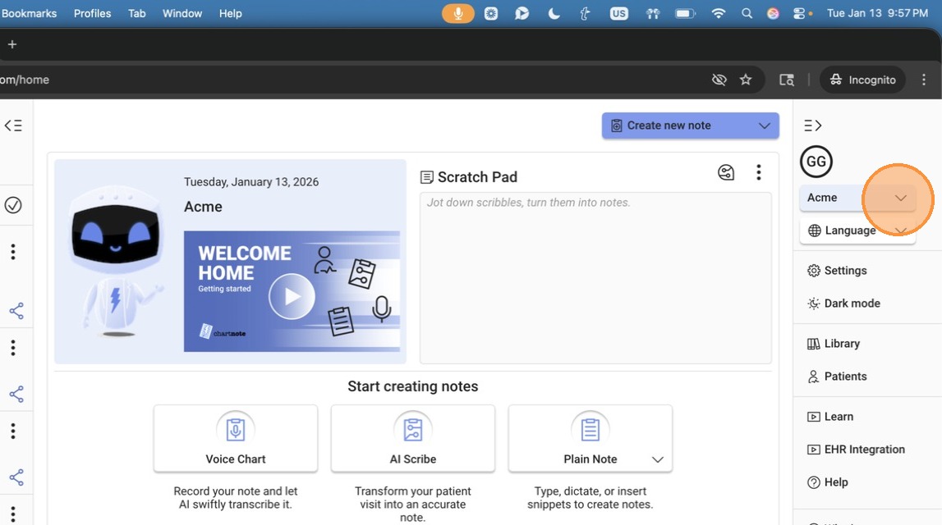Open the Tab menu
The height and width of the screenshot is (525, 942).
tap(136, 13)
